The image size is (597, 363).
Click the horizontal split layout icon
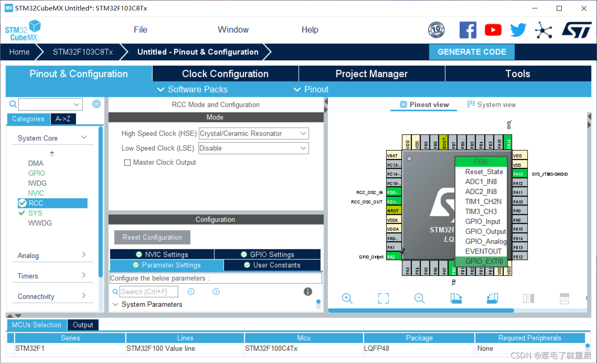tap(565, 298)
